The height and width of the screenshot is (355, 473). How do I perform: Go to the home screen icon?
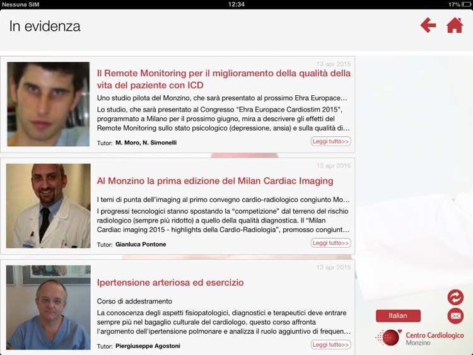point(455,25)
